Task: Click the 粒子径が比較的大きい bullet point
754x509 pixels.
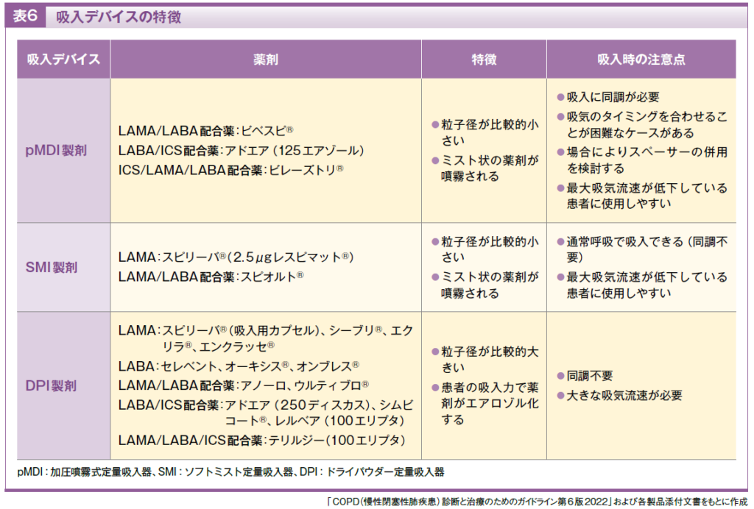Action: click(485, 360)
